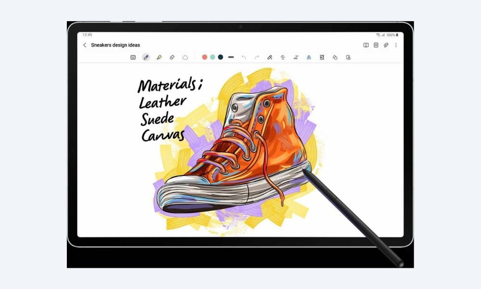The height and width of the screenshot is (289, 481).
Task: Open the handwriting-to-text convert tool
Action: click(270, 57)
